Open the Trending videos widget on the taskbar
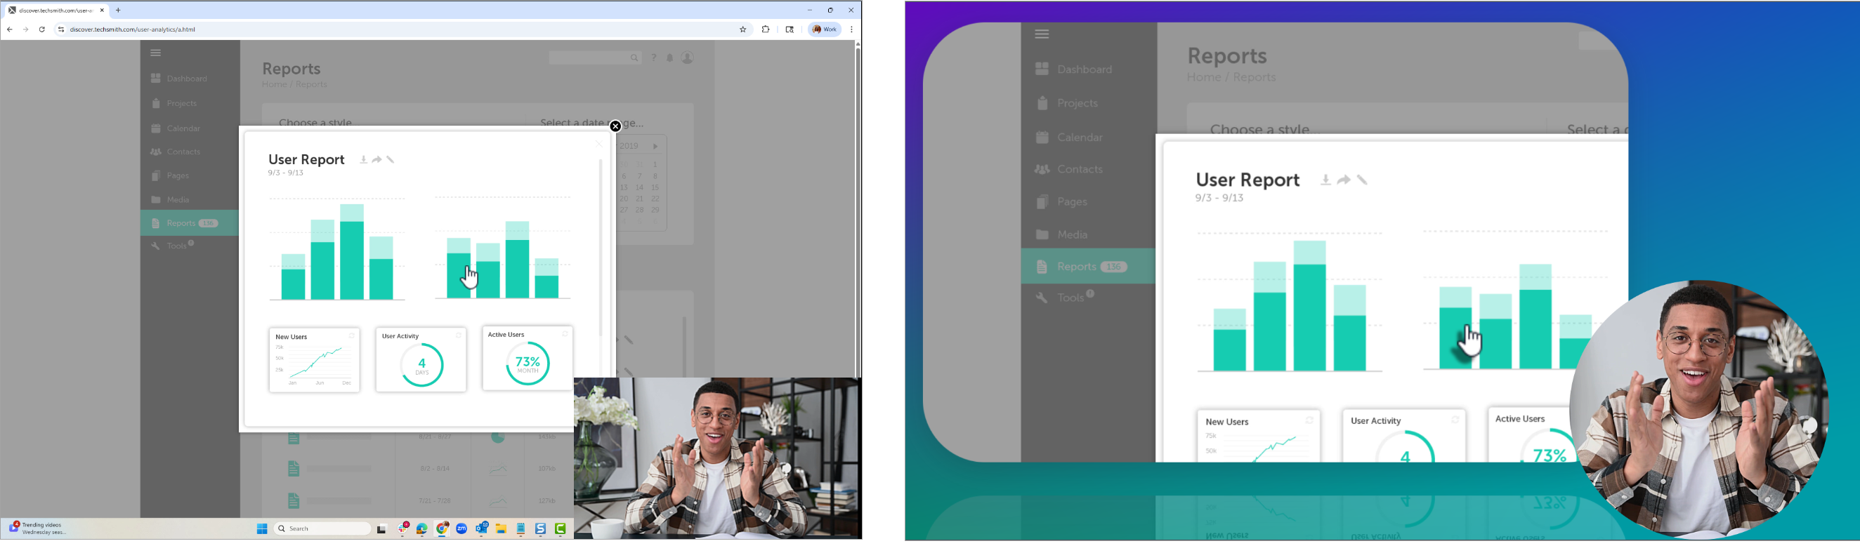 click(37, 528)
